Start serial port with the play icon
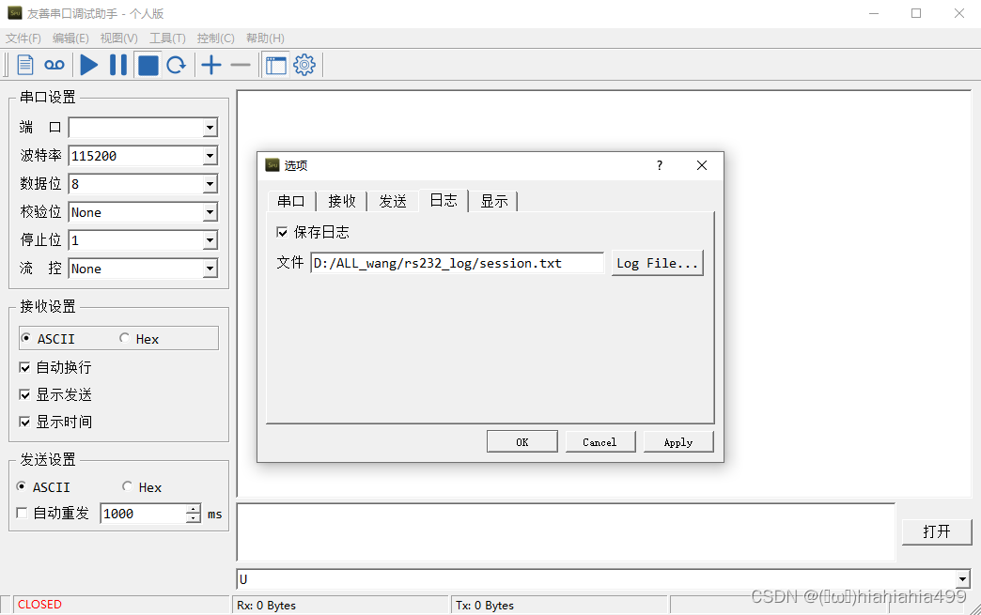 pos(89,65)
